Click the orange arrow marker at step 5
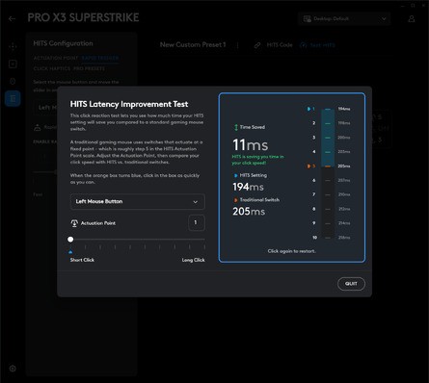 [x=308, y=166]
